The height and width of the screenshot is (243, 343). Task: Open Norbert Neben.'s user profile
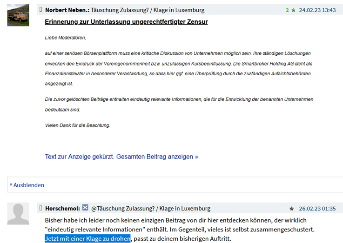coord(67,10)
